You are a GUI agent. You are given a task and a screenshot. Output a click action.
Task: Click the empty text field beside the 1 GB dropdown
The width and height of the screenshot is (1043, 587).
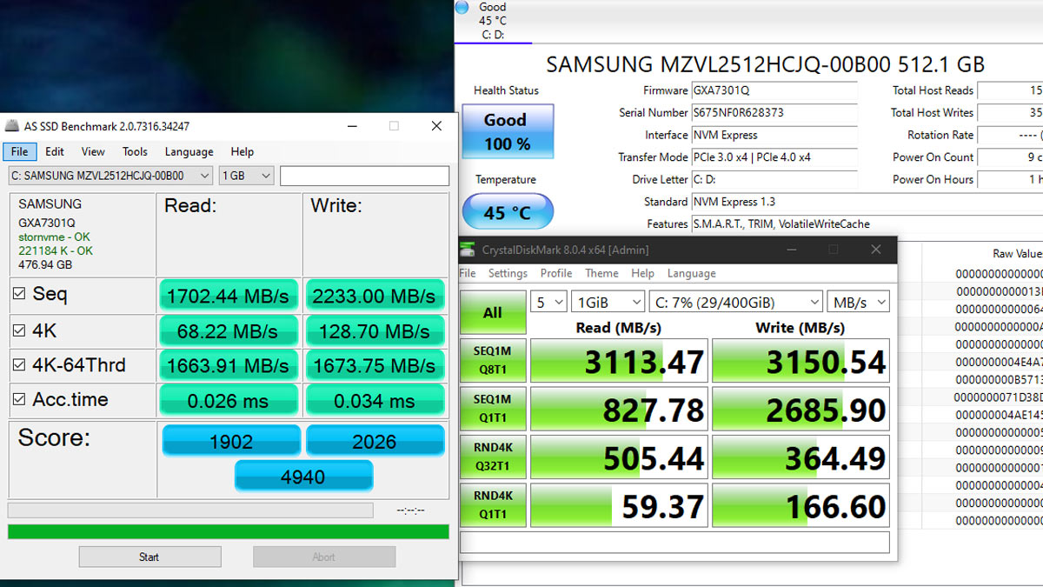[364, 176]
